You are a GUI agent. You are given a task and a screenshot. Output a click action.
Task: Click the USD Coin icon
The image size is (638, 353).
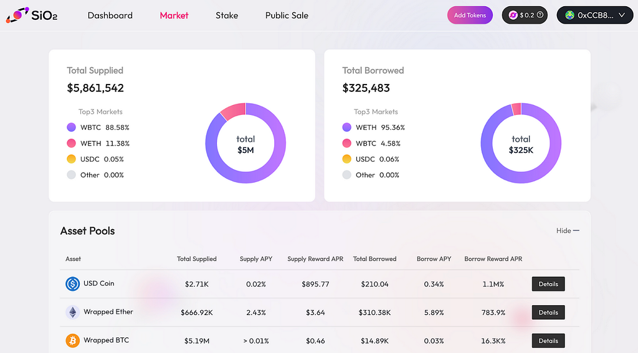coord(72,283)
